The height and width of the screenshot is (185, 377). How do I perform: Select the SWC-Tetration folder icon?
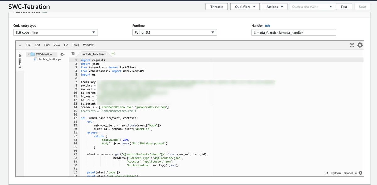tap(32, 54)
